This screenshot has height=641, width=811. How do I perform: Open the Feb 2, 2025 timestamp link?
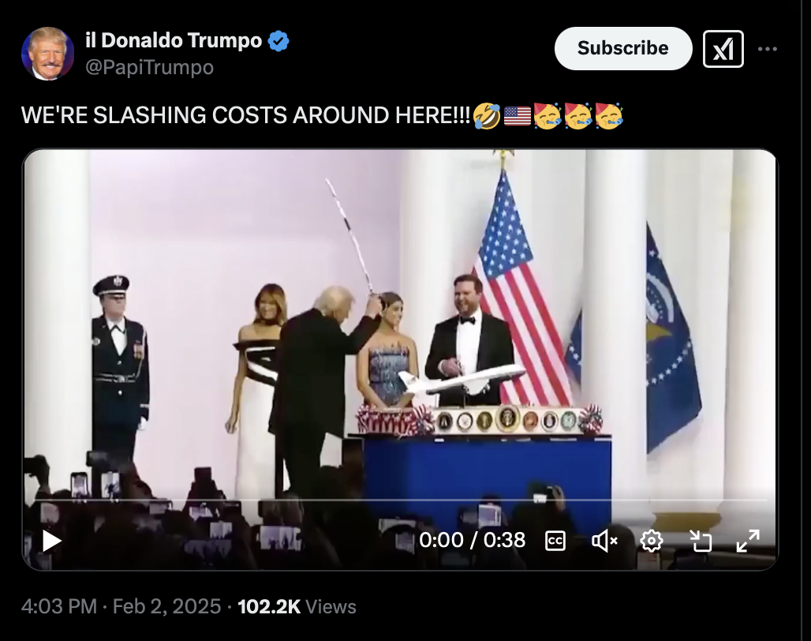tap(166, 606)
